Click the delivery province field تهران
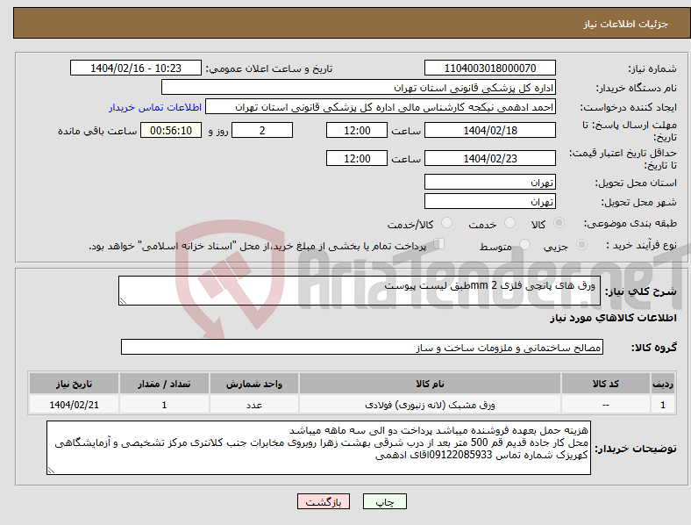691x525 pixels. pos(490,182)
